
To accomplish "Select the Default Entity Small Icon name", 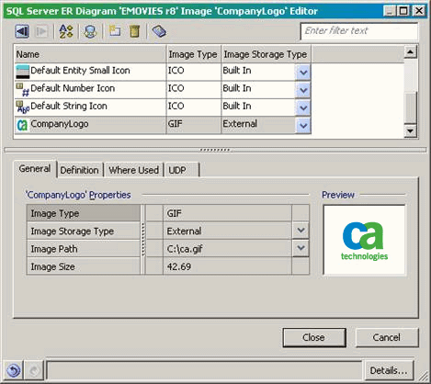I will (80, 71).
